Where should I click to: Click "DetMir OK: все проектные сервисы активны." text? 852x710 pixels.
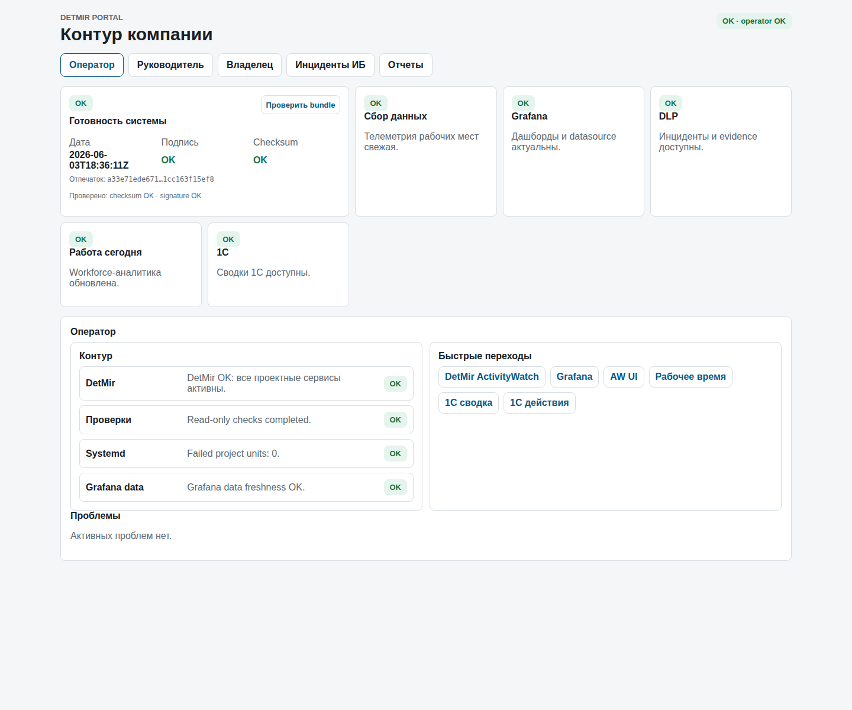264,383
